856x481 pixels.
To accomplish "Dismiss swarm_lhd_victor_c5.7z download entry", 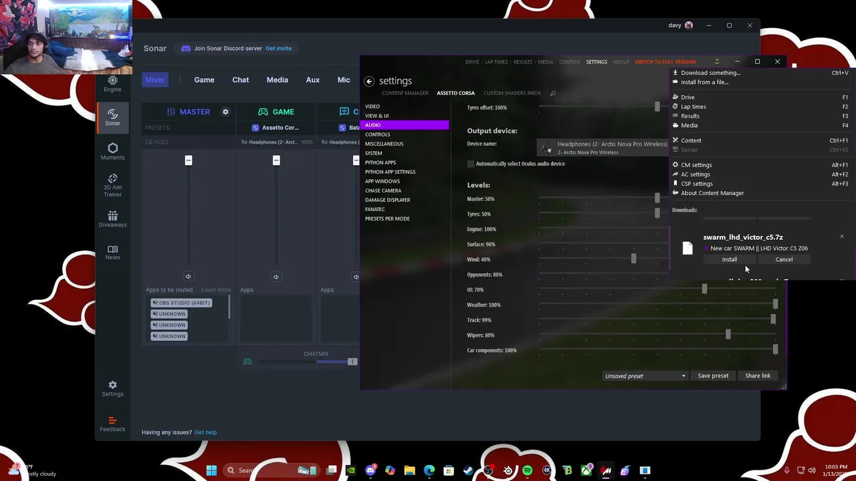I will tap(842, 236).
